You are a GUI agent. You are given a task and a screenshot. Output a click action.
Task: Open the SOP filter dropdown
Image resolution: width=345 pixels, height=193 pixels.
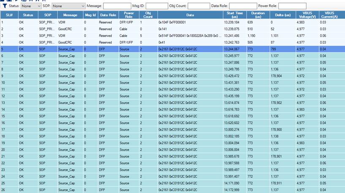point(68,6)
